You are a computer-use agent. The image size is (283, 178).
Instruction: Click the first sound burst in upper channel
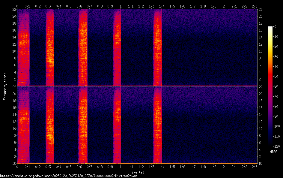coord(23,48)
